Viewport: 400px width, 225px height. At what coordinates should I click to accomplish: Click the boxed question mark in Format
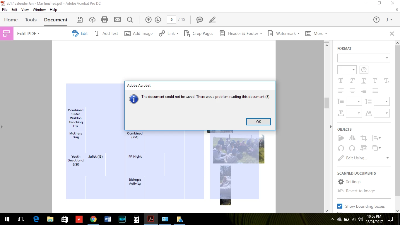pos(364,70)
